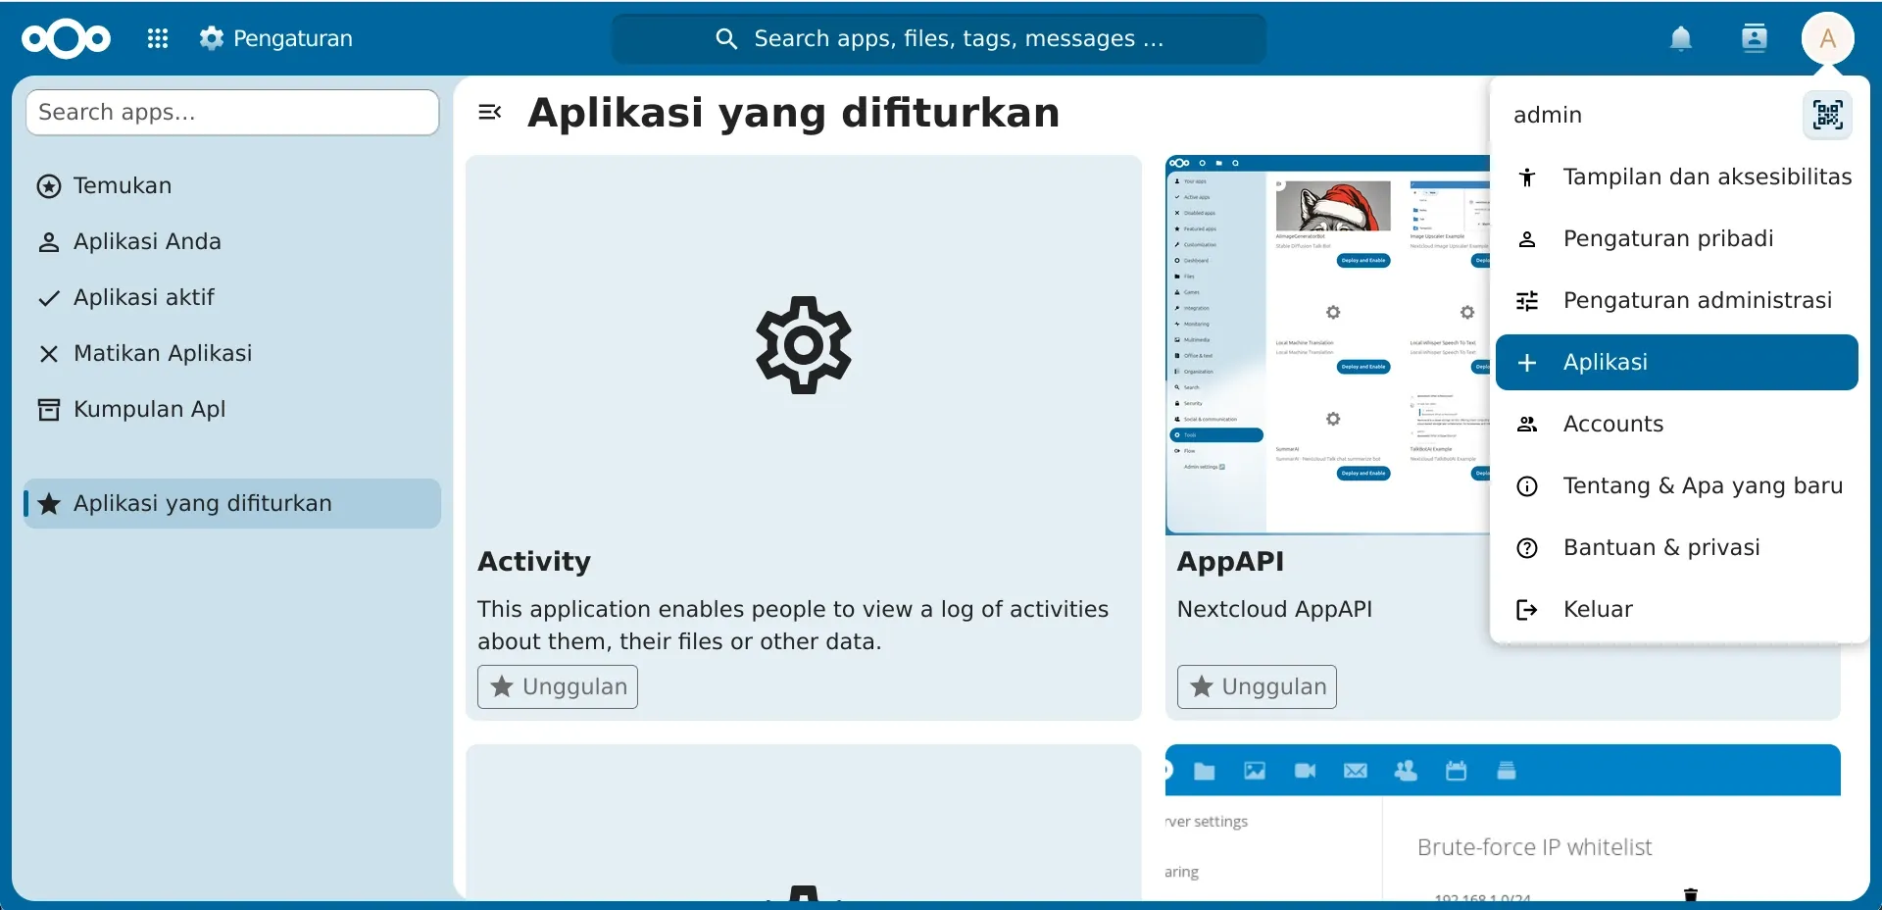The width and height of the screenshot is (1882, 910).
Task: Click the admin name in user menu
Action: point(1548,115)
